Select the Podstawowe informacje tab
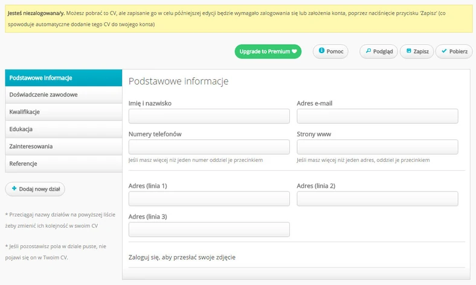The image size is (476, 285). coord(41,78)
